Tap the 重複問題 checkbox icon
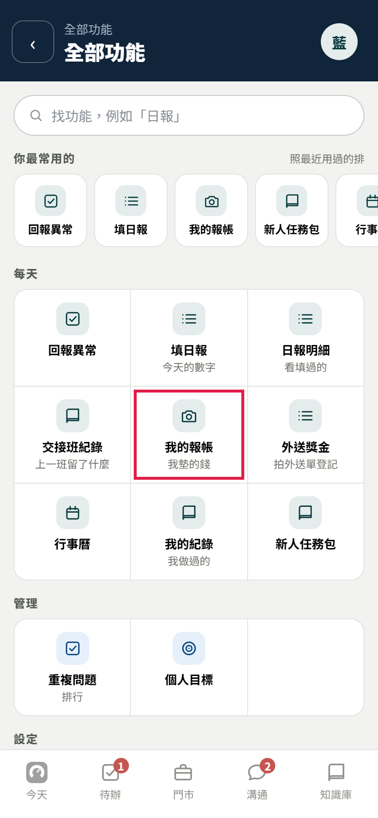378x818 pixels. pyautogui.click(x=73, y=648)
